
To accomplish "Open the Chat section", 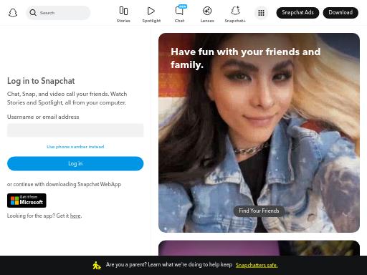I will click(x=179, y=14).
